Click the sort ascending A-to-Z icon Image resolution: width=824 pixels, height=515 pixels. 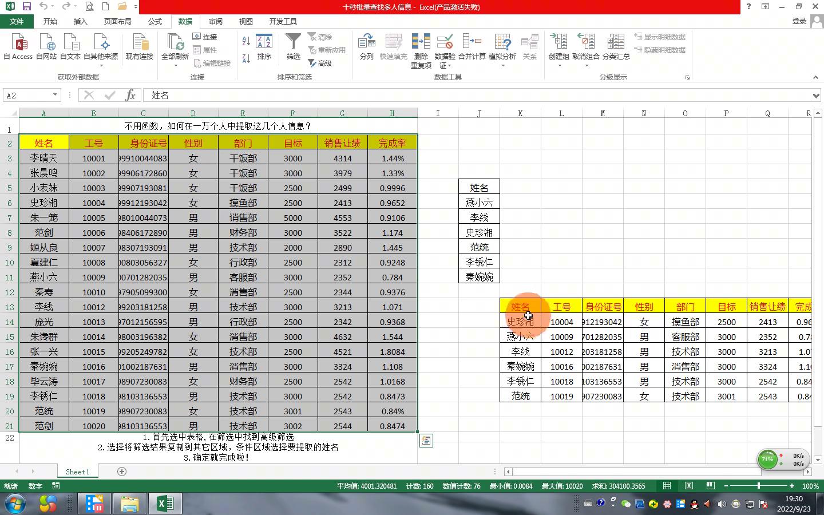click(x=246, y=41)
